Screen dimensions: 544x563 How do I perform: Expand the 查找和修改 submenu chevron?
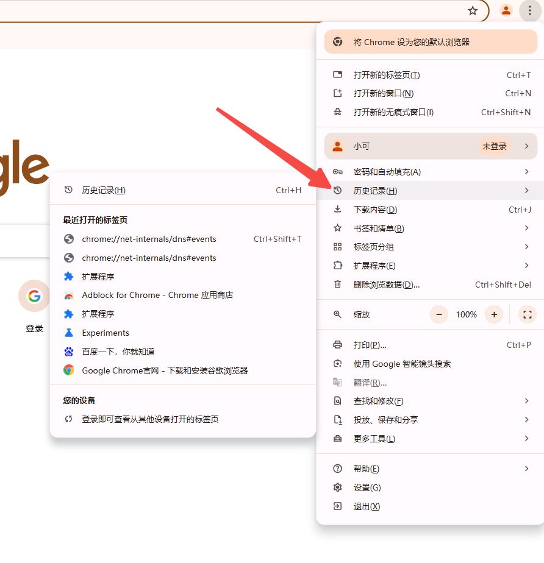point(526,401)
